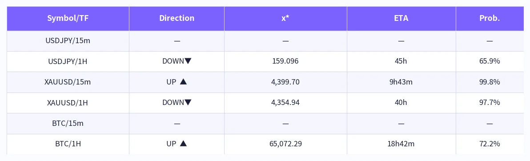Screen dimensions: 530x161
Task: Click the Prob. column header
Action: (x=490, y=19)
